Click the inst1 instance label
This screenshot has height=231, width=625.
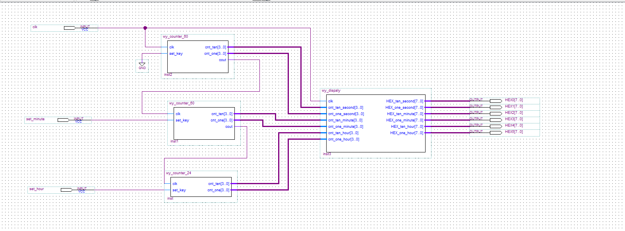coord(174,141)
